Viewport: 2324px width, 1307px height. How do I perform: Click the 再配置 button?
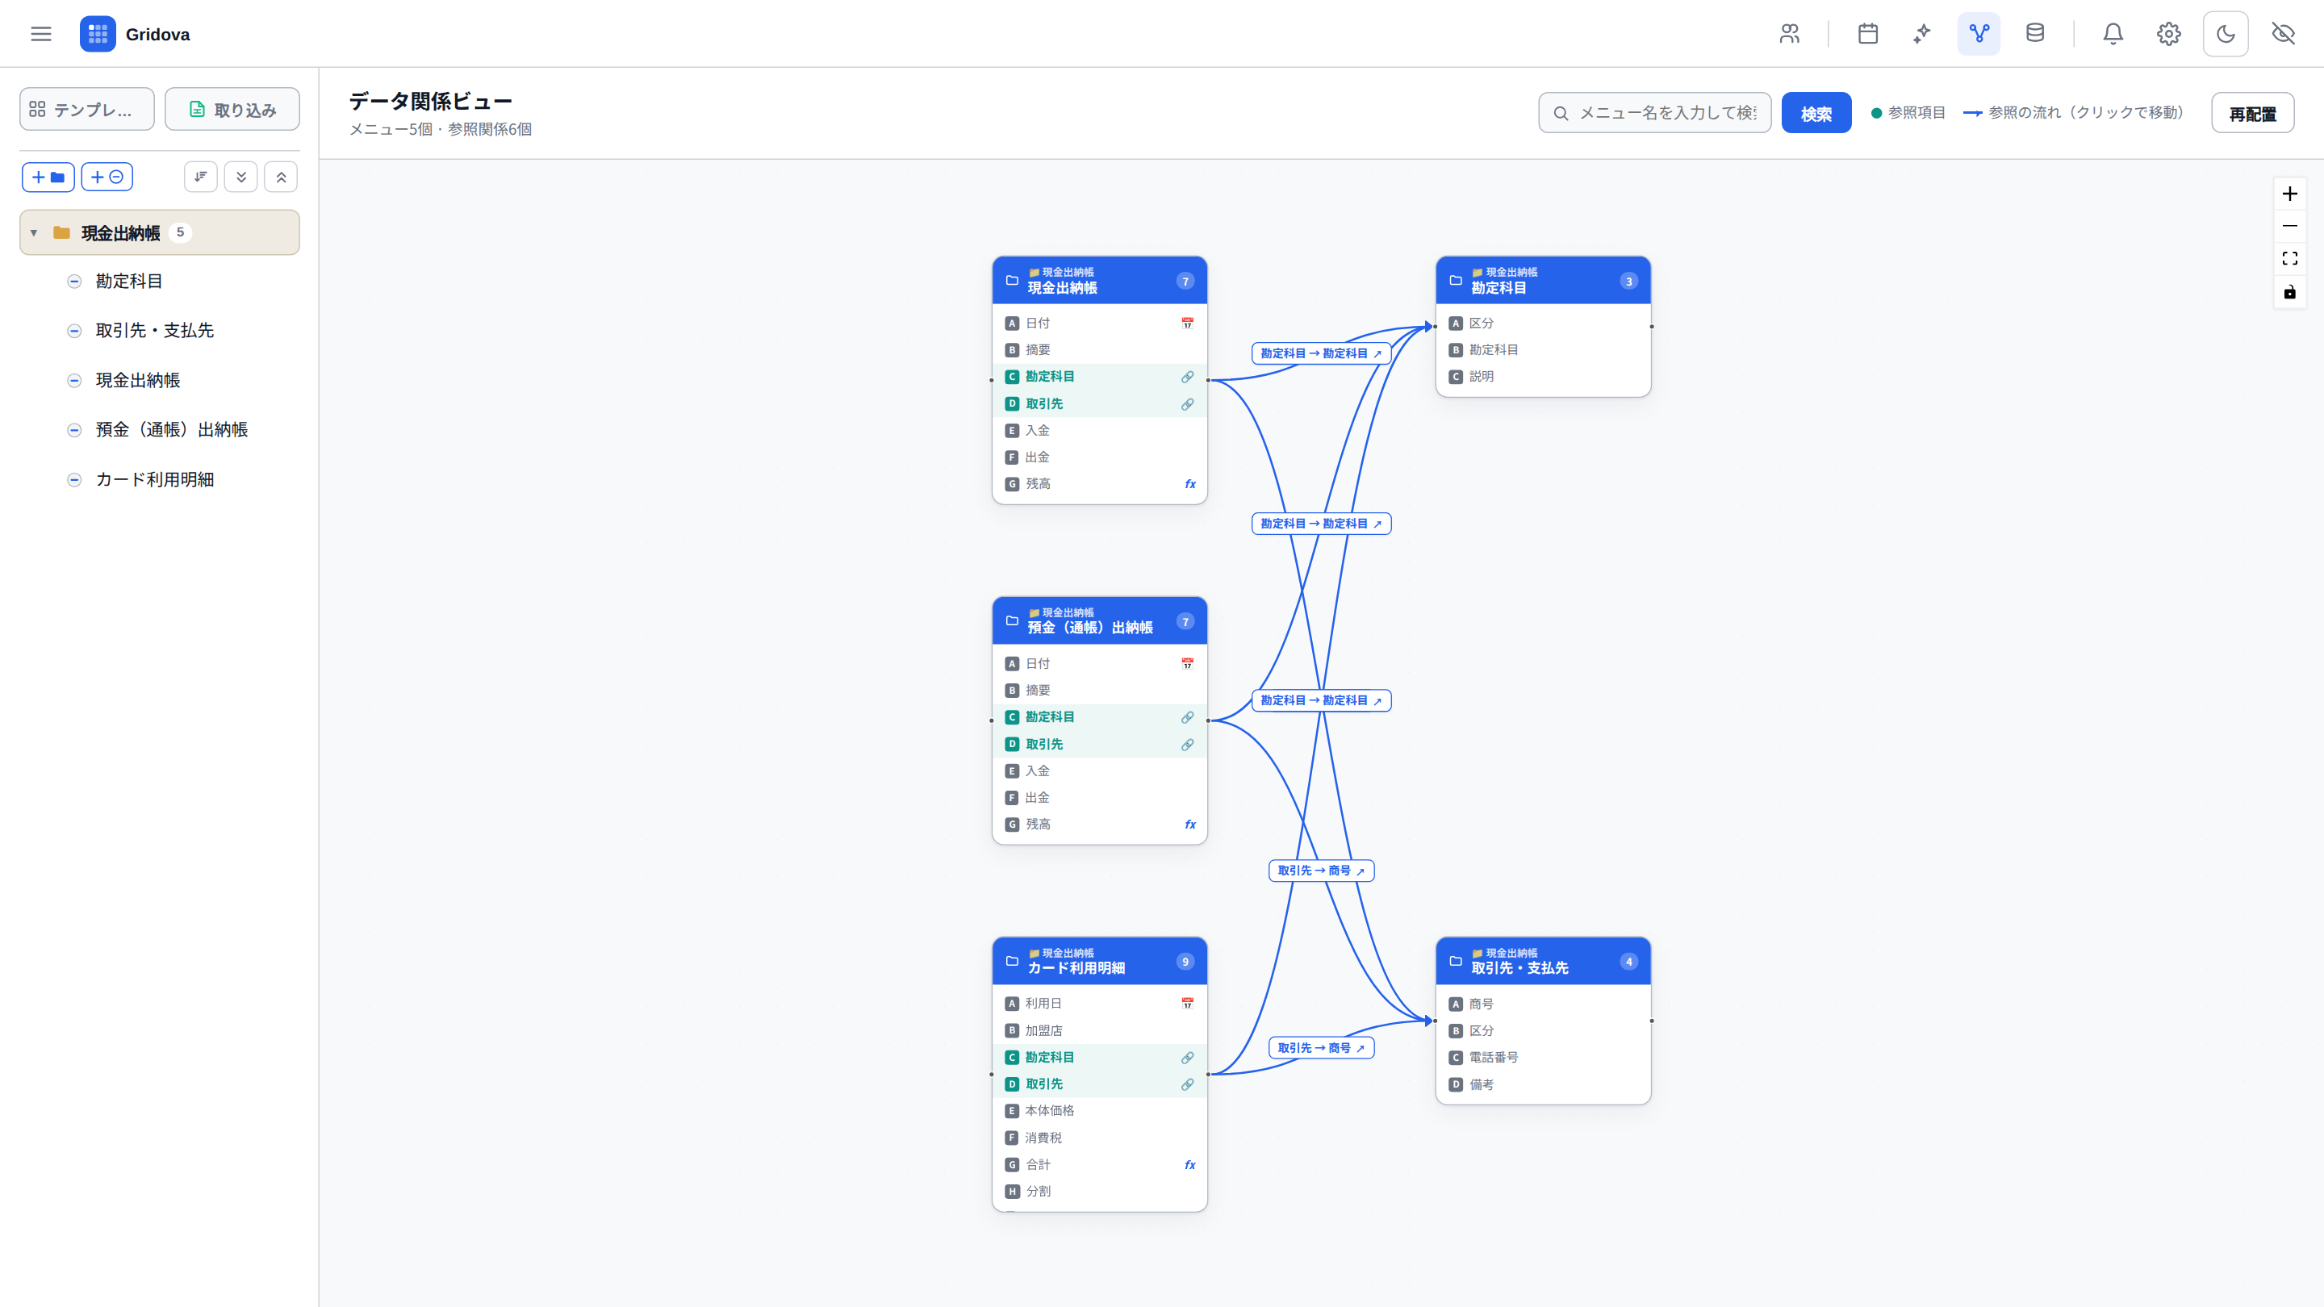[x=2253, y=113]
